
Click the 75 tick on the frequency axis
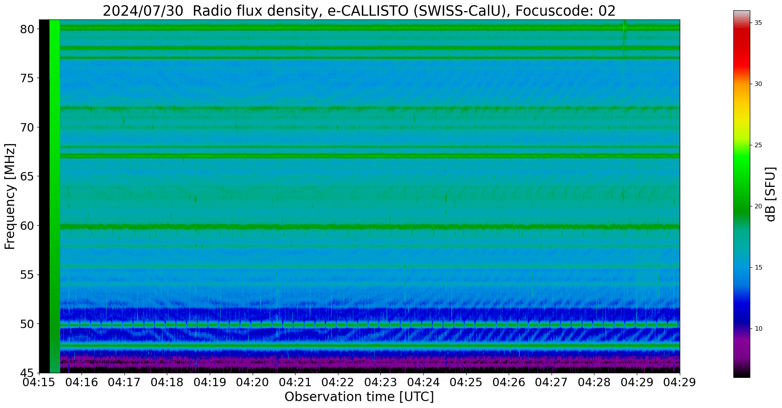27,78
